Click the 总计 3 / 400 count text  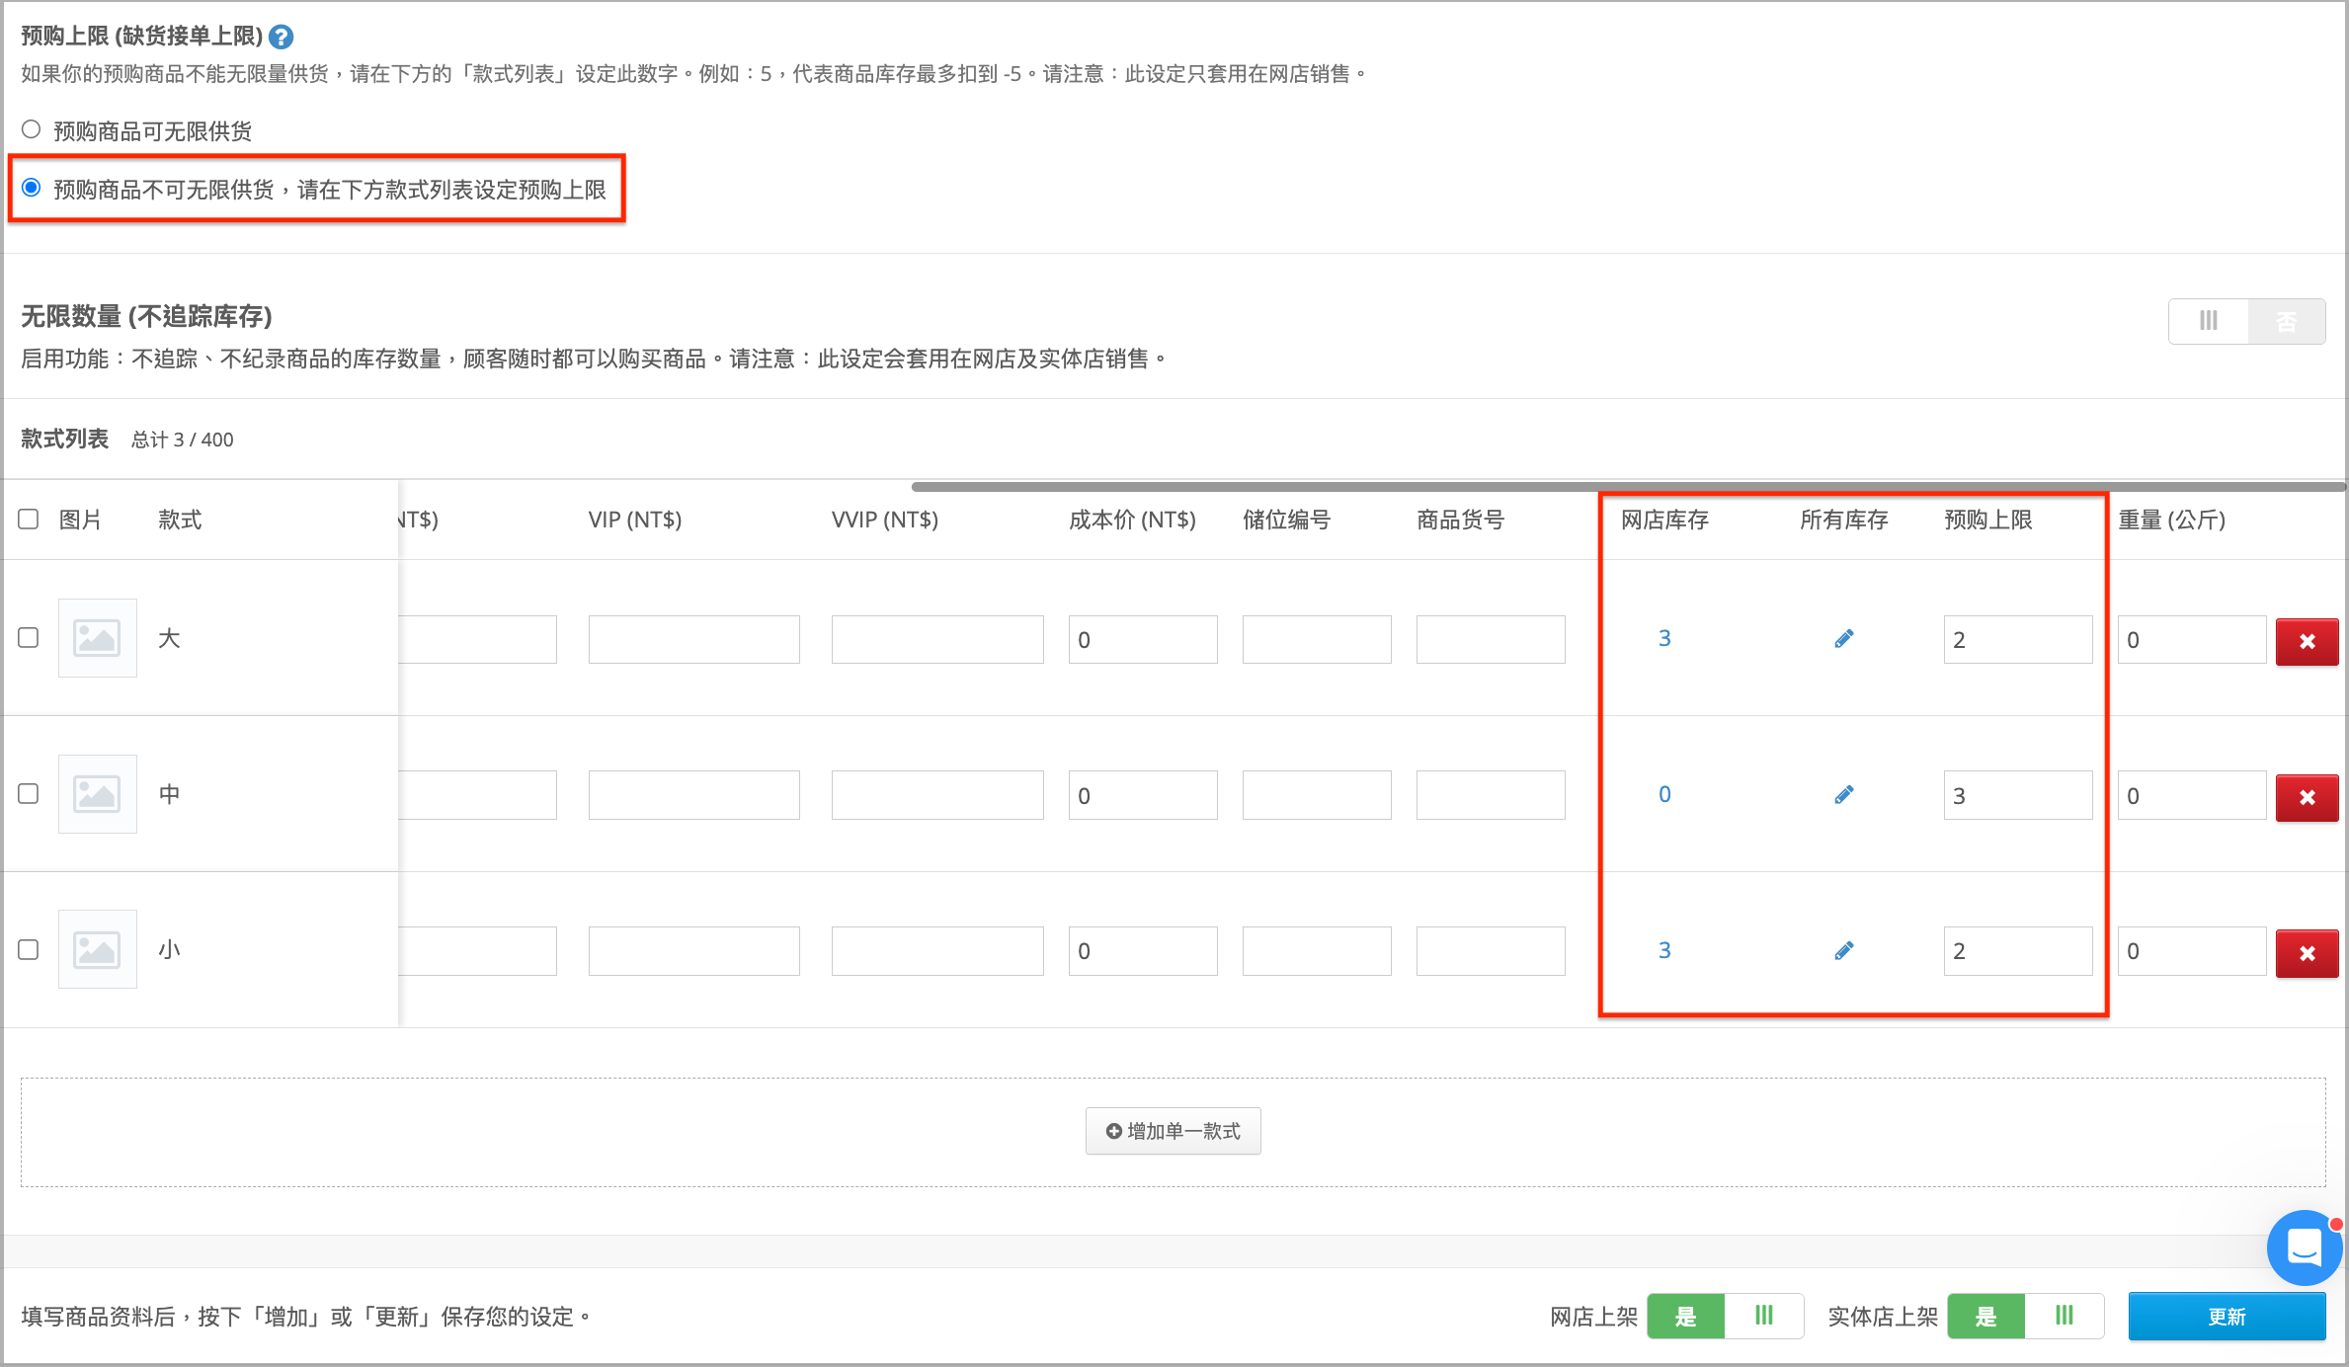[183, 440]
